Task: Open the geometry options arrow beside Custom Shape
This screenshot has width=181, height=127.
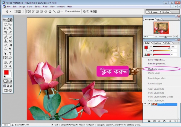Action: pos(62,11)
